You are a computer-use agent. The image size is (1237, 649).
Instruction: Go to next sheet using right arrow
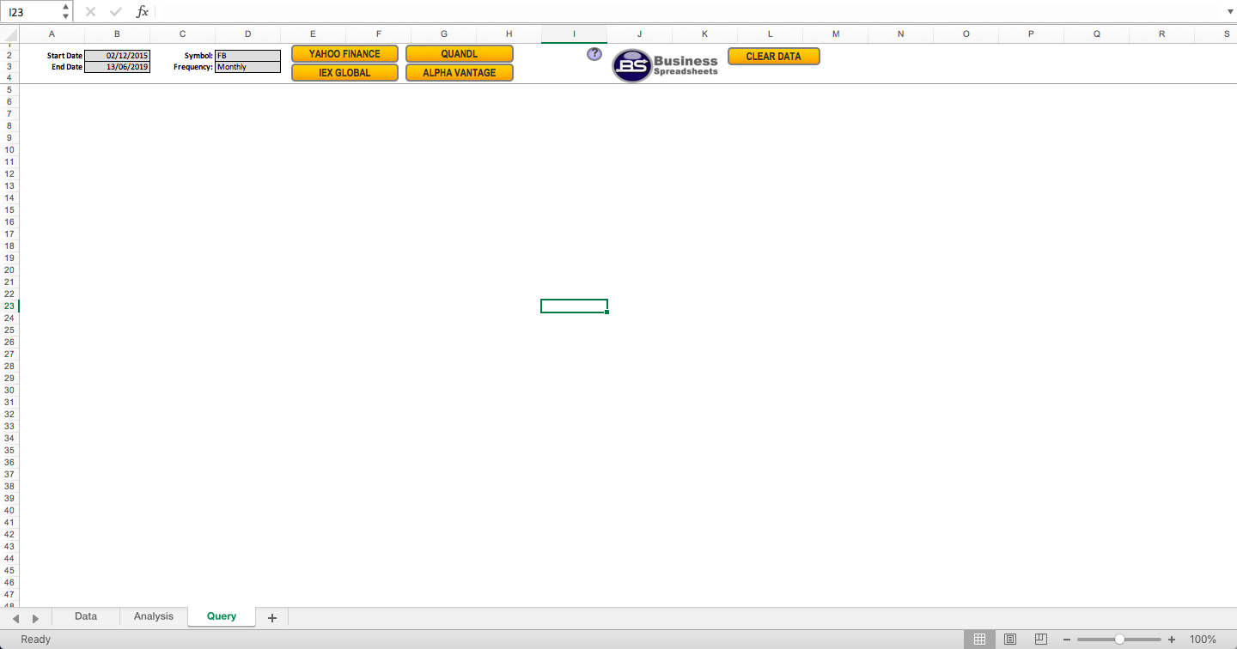35,618
